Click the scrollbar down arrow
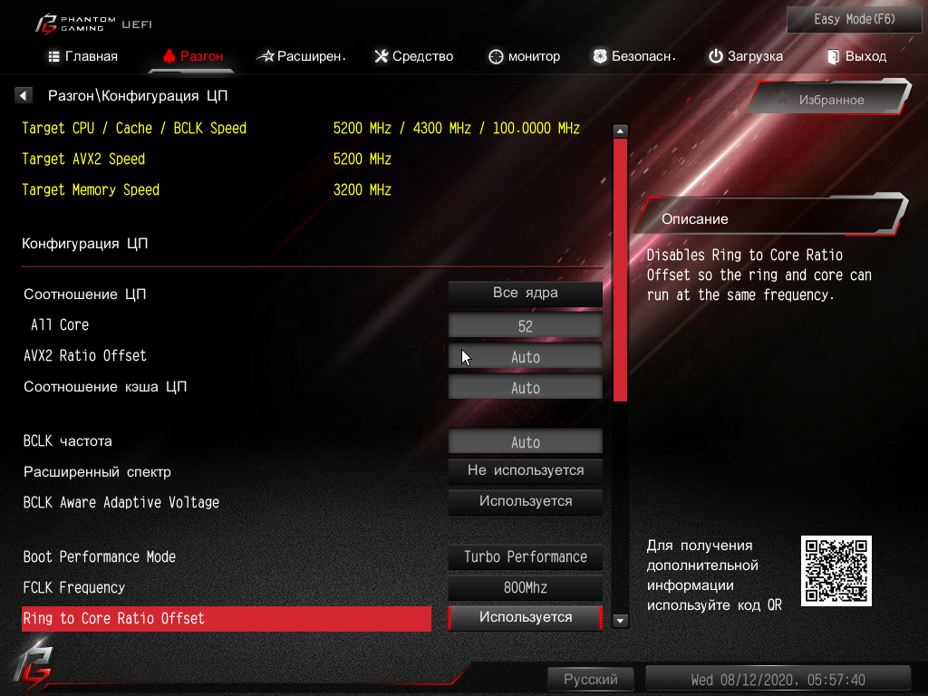 tap(620, 620)
